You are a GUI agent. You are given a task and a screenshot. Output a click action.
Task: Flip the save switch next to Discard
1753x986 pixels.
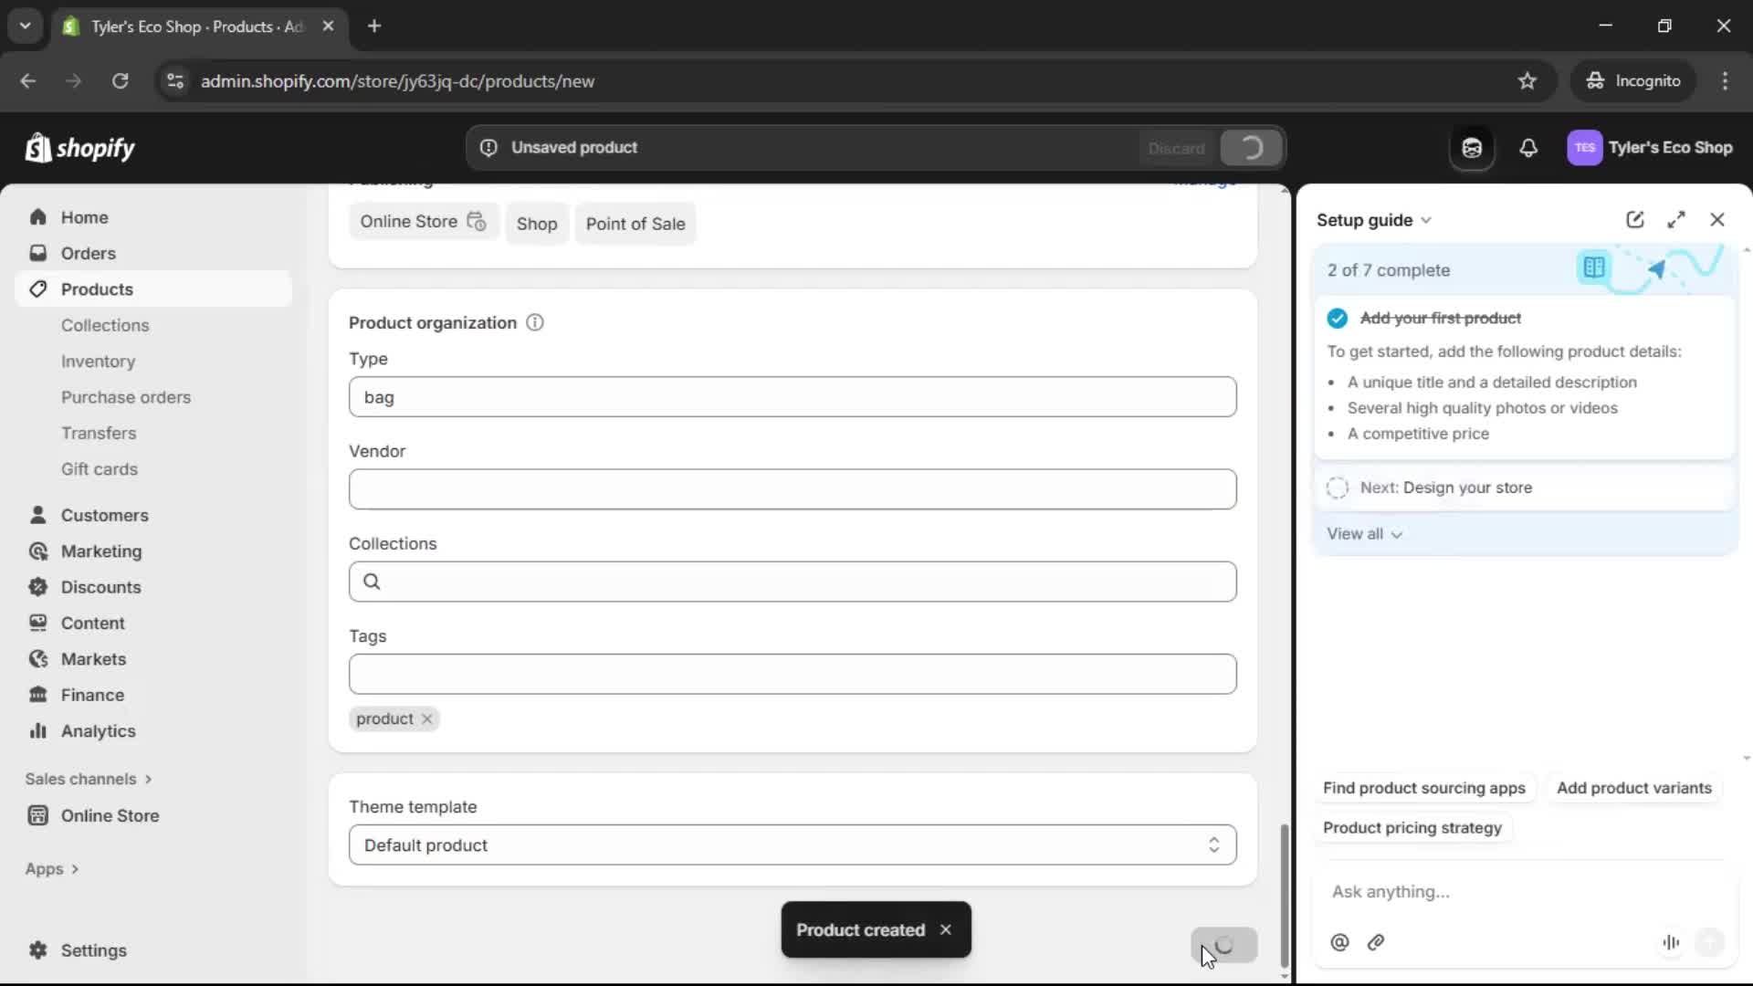pos(1250,147)
